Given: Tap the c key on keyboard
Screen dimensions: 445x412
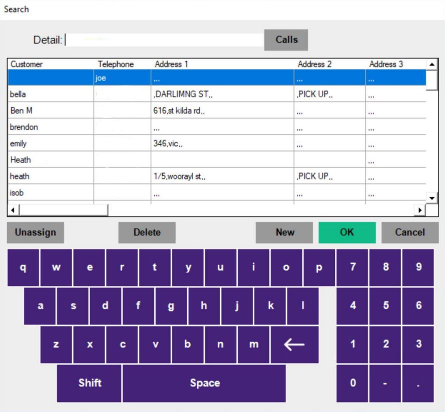Looking at the screenshot, I should pos(122,344).
